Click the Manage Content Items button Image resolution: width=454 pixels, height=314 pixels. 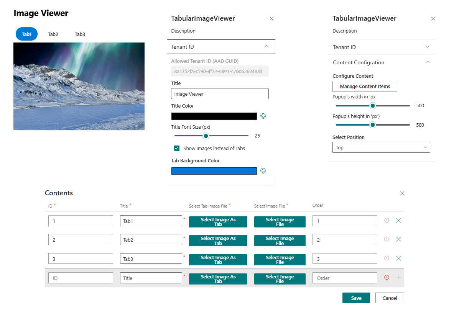point(365,87)
